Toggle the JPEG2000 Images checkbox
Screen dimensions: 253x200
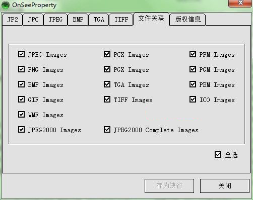pos(21,130)
